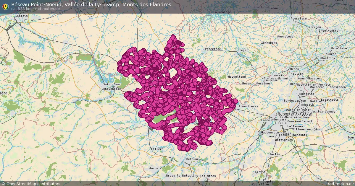Click the 'Zonnebeke' map label
355x186 pixels.
(269, 43)
